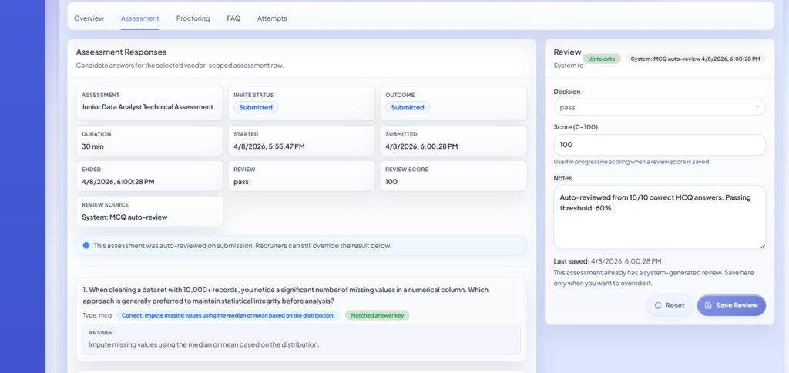
Task: Go to the FAQ tab
Action: [x=233, y=18]
